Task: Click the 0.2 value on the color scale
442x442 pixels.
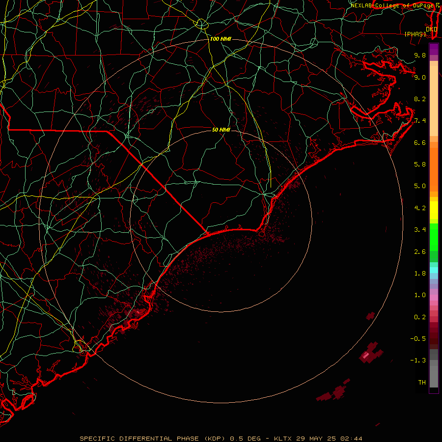Action: click(420, 317)
